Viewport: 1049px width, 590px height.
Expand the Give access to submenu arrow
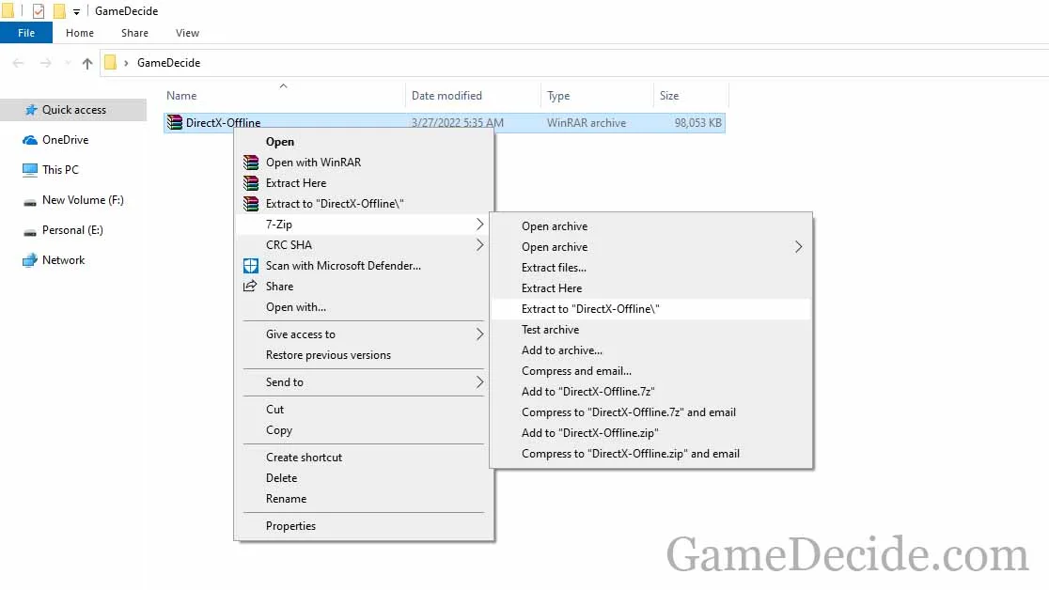(x=479, y=334)
